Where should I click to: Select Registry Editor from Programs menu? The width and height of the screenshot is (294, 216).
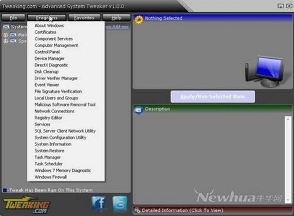click(x=48, y=118)
